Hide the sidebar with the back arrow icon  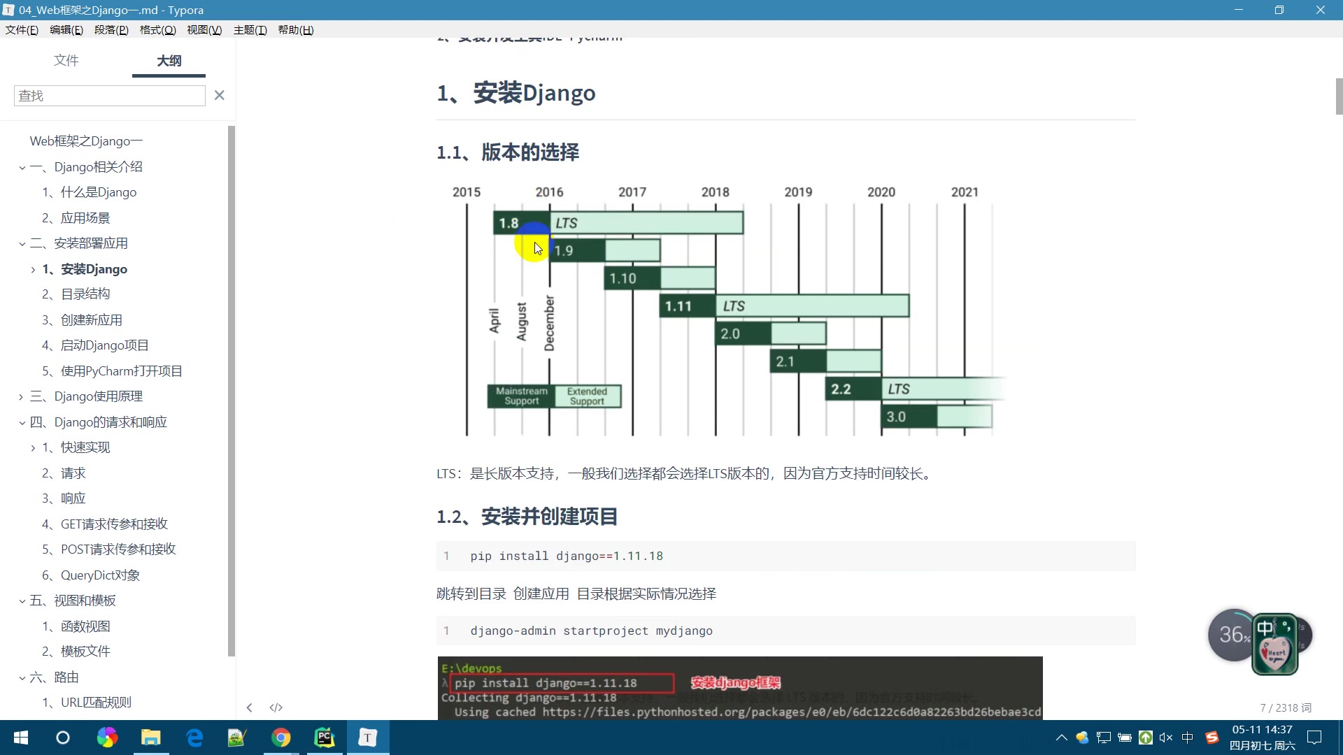[250, 707]
